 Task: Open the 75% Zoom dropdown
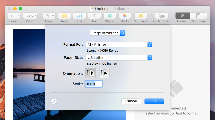point(30,16)
